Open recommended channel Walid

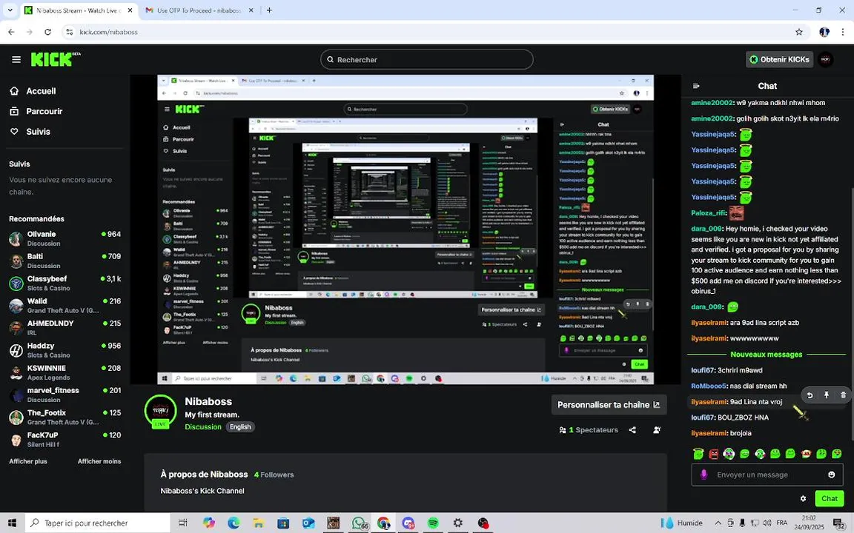click(65, 306)
